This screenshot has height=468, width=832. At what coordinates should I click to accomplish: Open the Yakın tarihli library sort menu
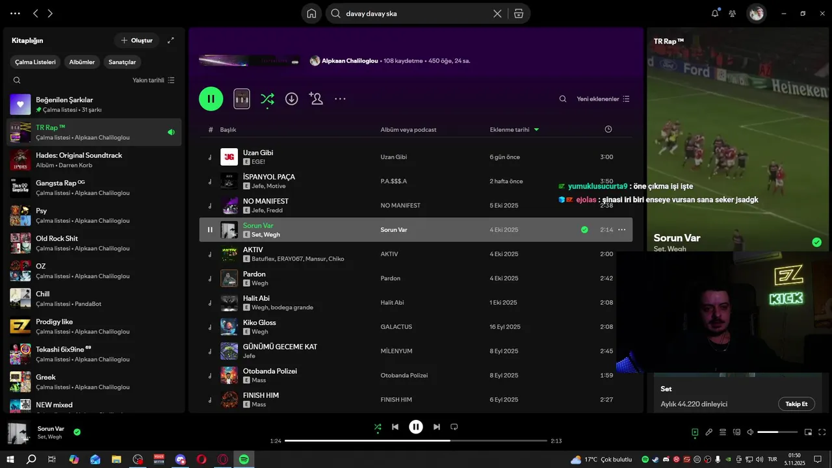tap(153, 80)
